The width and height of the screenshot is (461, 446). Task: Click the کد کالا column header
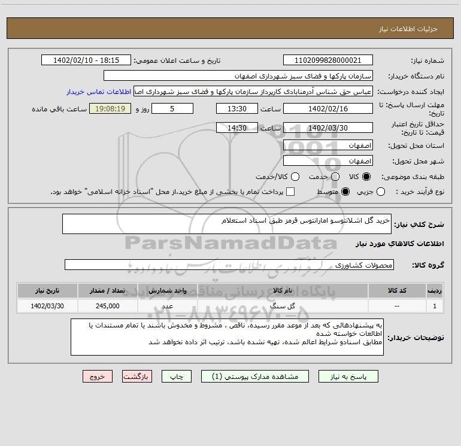397,290
